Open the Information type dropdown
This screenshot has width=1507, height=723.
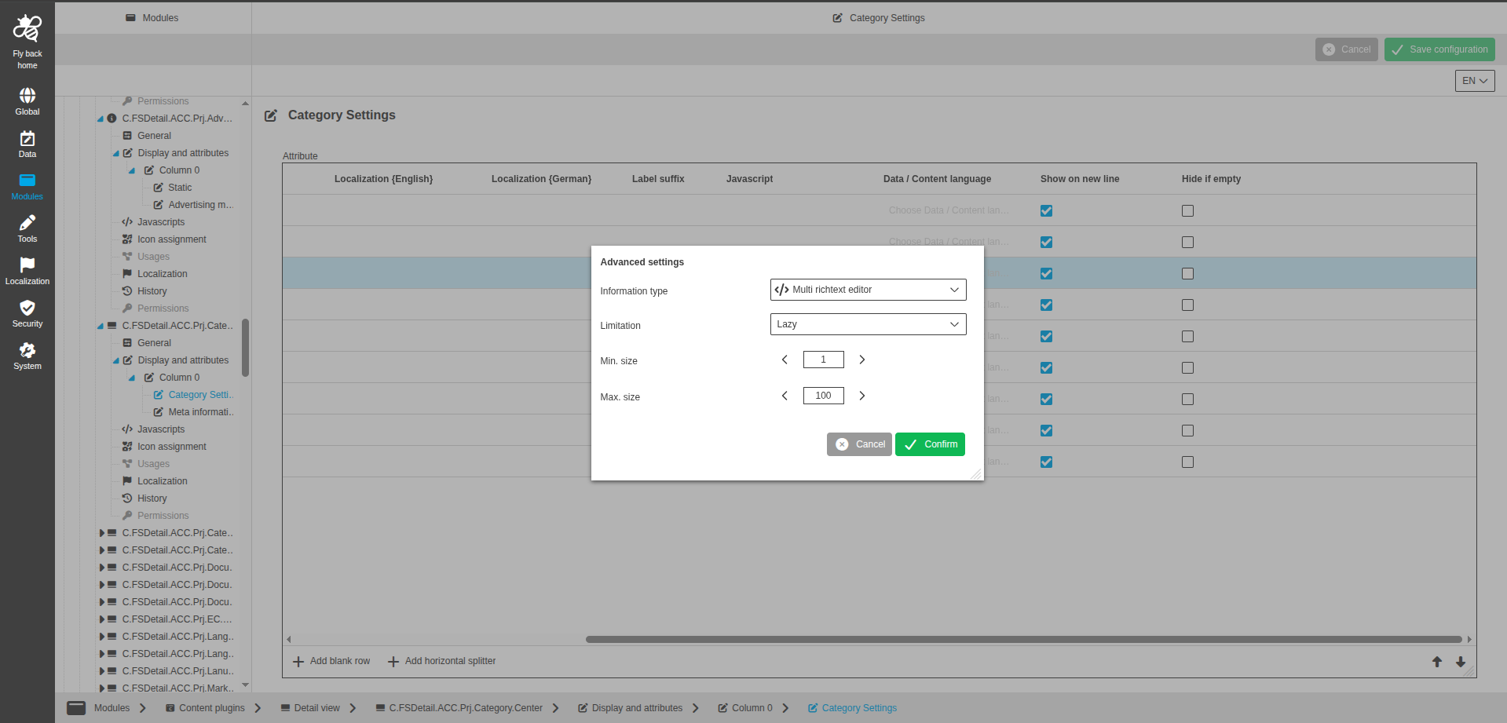(868, 290)
